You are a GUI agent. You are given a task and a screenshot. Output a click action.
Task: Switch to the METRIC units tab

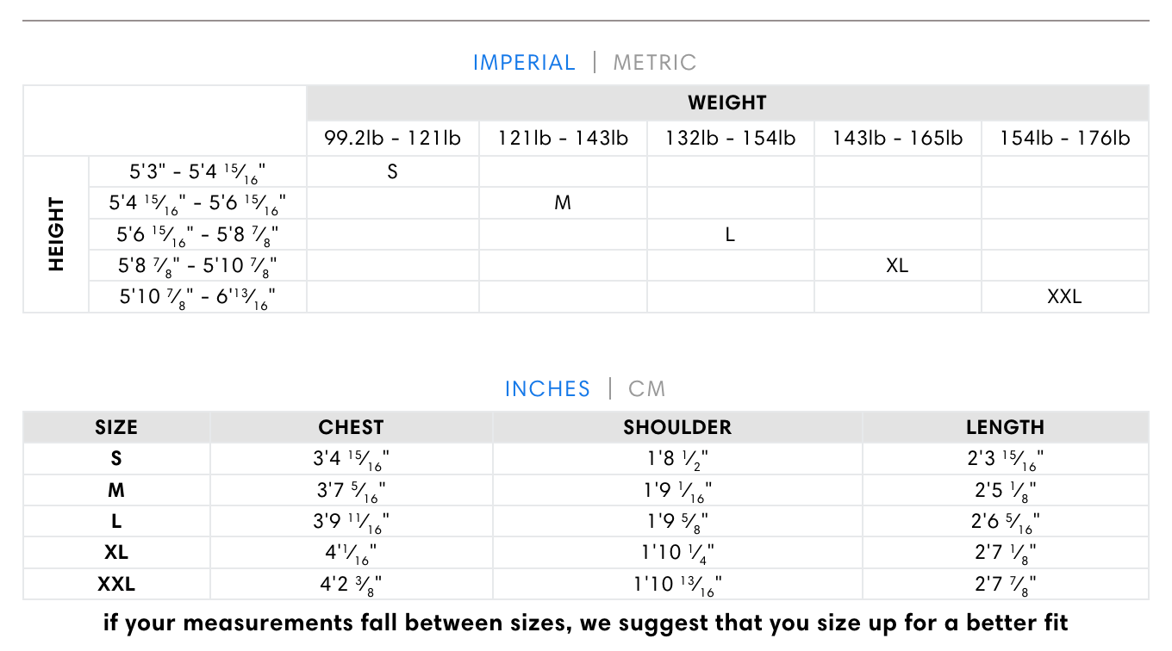click(654, 63)
